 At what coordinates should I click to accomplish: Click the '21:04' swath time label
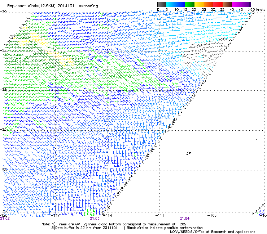click(185, 219)
